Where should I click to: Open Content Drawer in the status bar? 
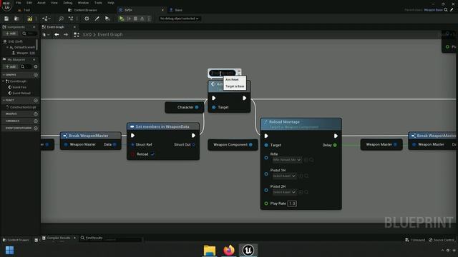click(x=16, y=240)
